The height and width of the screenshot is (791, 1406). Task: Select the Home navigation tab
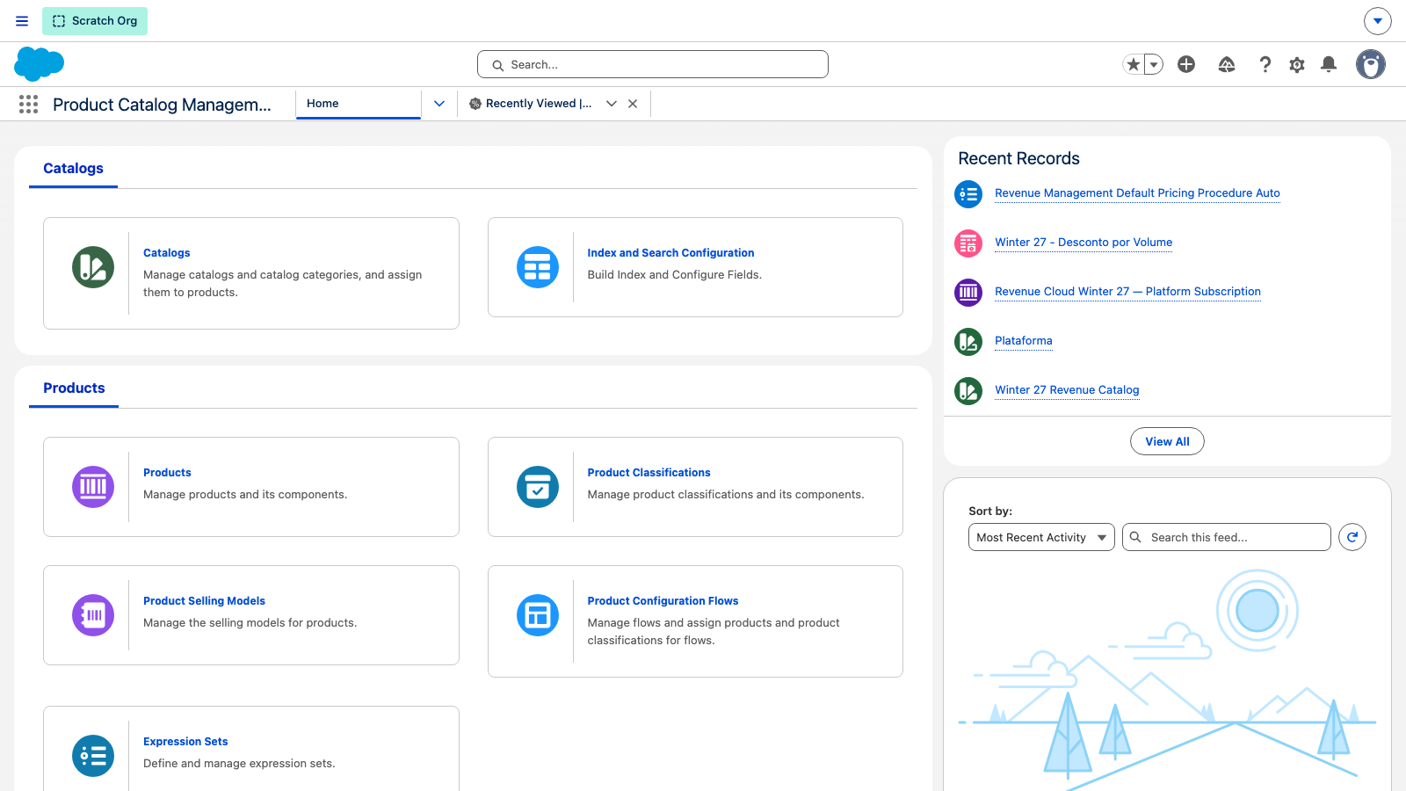point(359,104)
